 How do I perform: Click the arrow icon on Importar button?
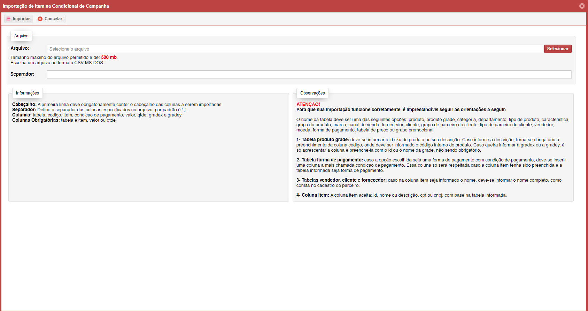pyautogui.click(x=9, y=19)
